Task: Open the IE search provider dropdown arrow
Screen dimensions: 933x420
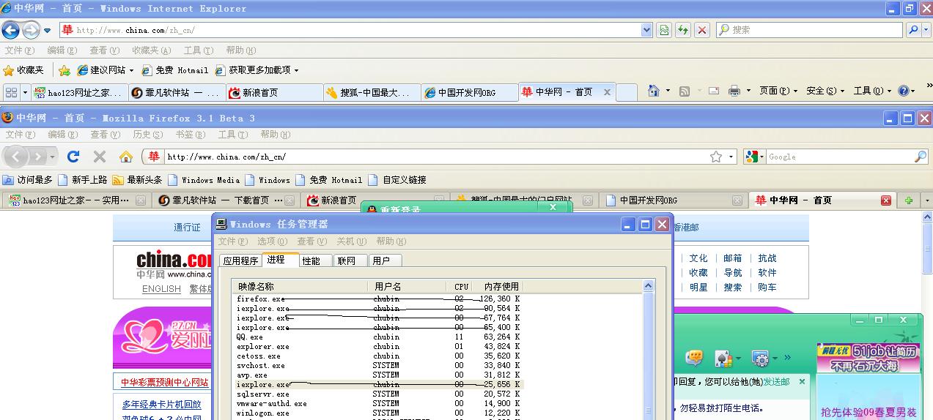Action: pyautogui.click(x=926, y=30)
